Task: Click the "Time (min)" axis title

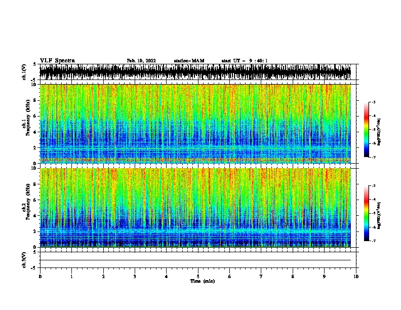Action: coord(203,281)
